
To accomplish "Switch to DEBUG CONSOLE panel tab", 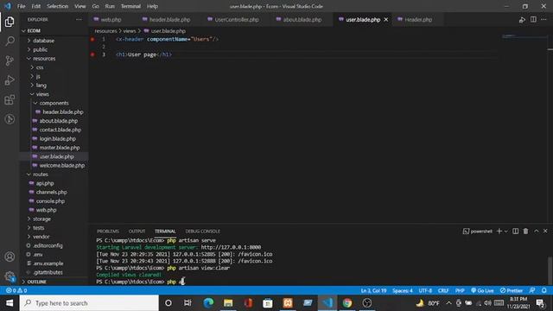I will (x=203, y=231).
